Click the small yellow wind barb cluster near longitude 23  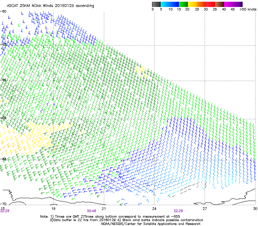pos(142,72)
